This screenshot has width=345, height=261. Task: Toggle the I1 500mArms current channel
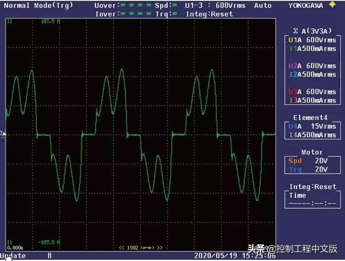[x=312, y=48]
